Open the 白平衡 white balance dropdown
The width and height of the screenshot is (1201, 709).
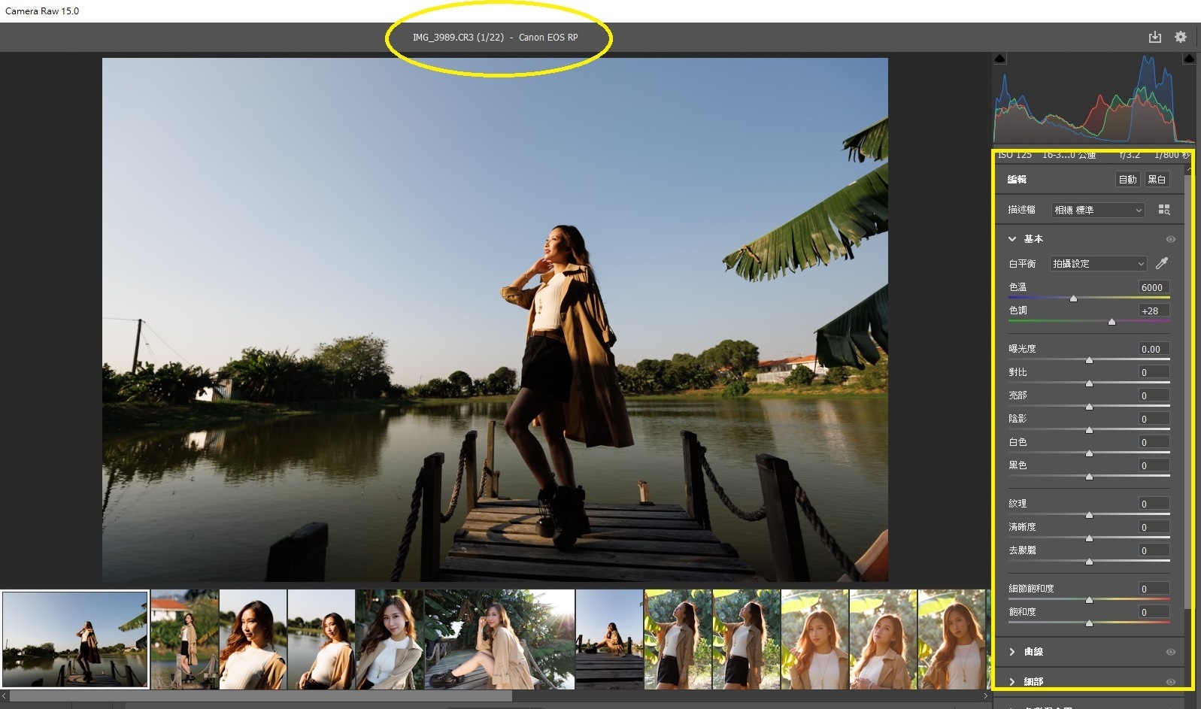(1098, 264)
